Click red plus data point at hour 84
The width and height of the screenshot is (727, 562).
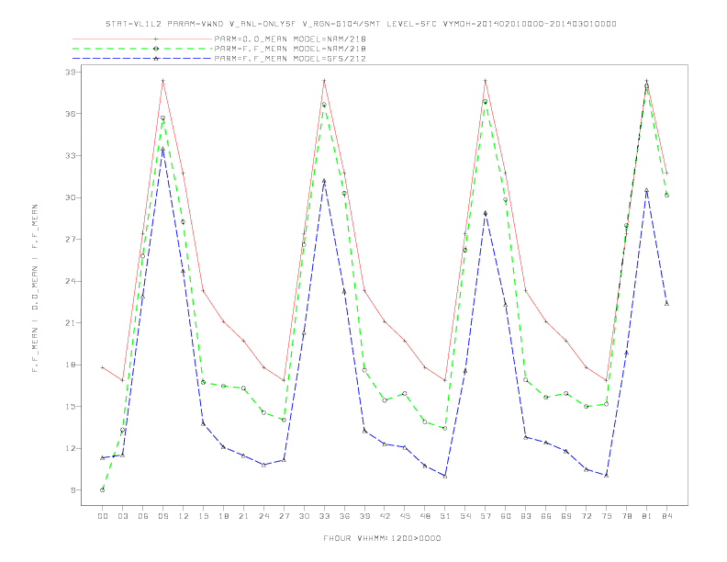pyautogui.click(x=666, y=173)
